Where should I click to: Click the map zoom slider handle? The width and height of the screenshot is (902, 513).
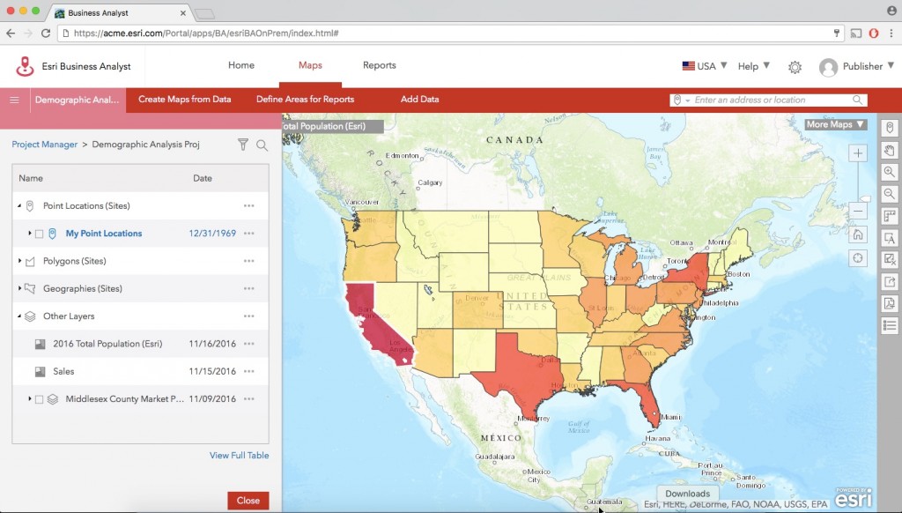[865, 199]
